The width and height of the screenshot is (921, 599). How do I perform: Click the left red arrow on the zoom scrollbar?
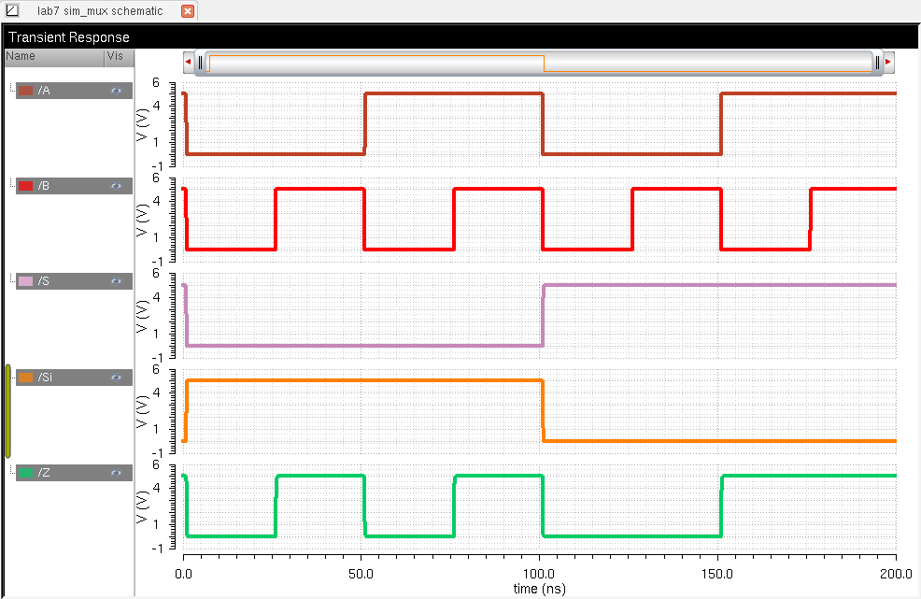(x=188, y=63)
